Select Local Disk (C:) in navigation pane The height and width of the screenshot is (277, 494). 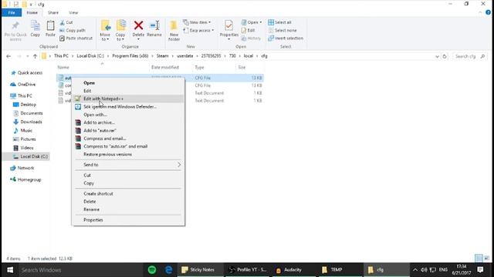(x=30, y=156)
